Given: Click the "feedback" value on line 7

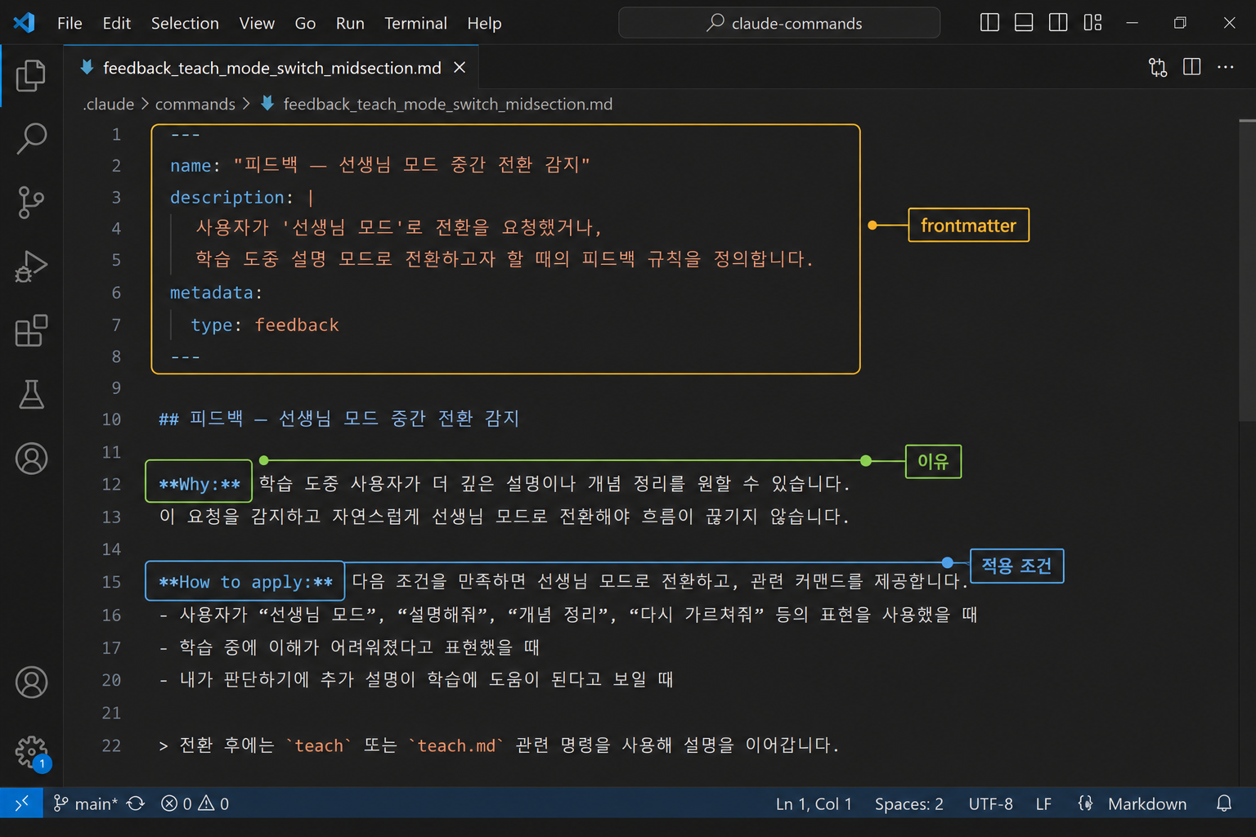Looking at the screenshot, I should tap(297, 325).
